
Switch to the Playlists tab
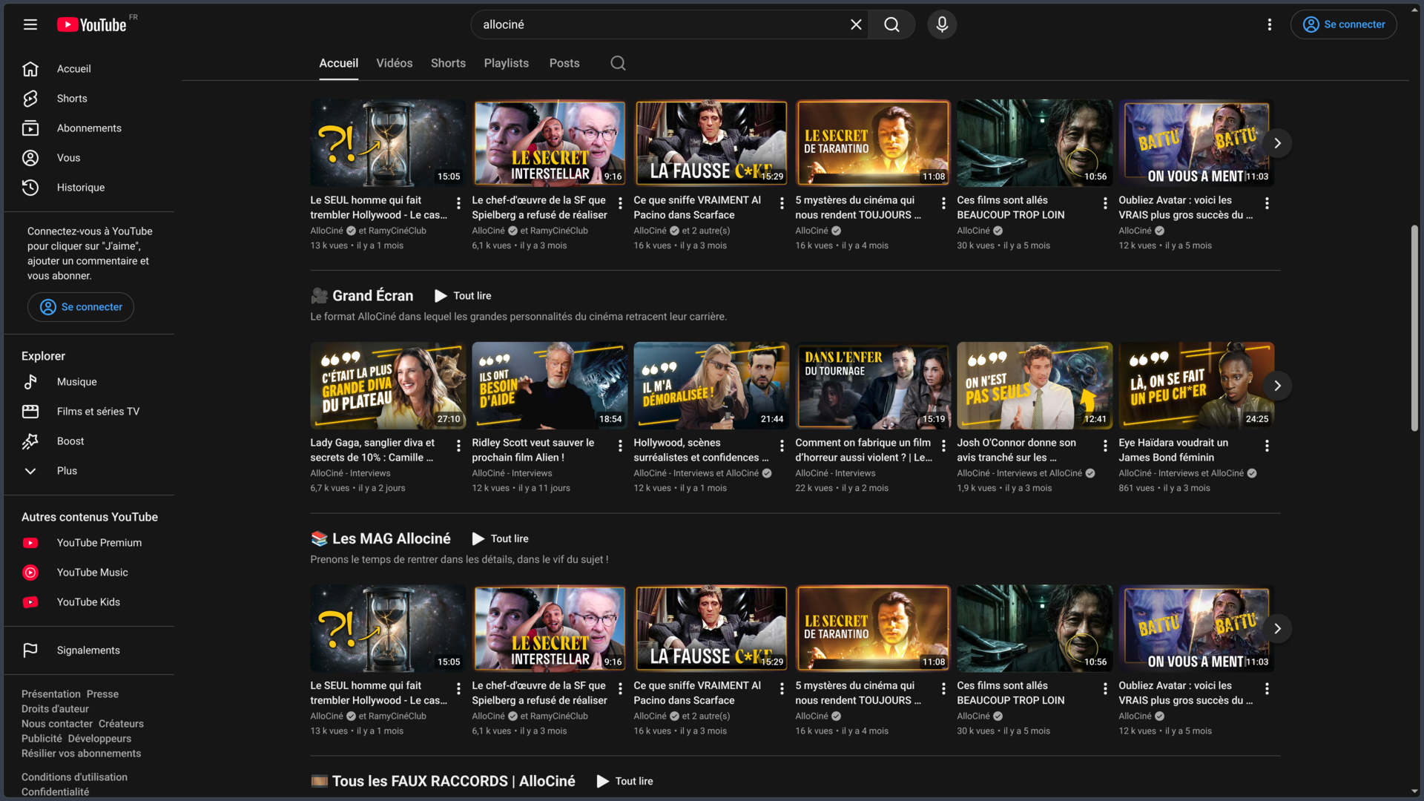point(506,63)
